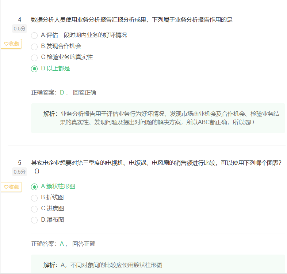Select option A 评估一段时期内业务的好坏情况 radio

tap(34, 36)
